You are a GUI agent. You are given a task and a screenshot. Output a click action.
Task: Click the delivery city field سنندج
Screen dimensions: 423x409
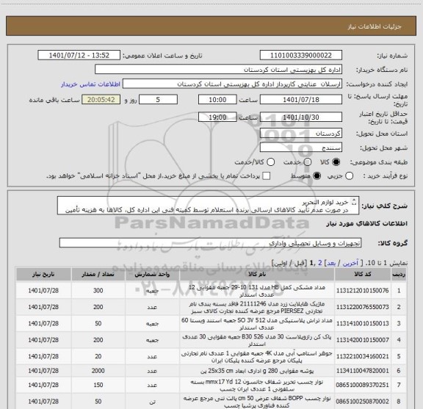click(301, 148)
